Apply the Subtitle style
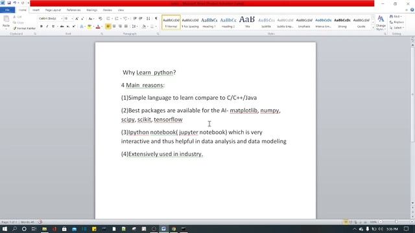The width and height of the screenshot is (415, 233). click(267, 23)
